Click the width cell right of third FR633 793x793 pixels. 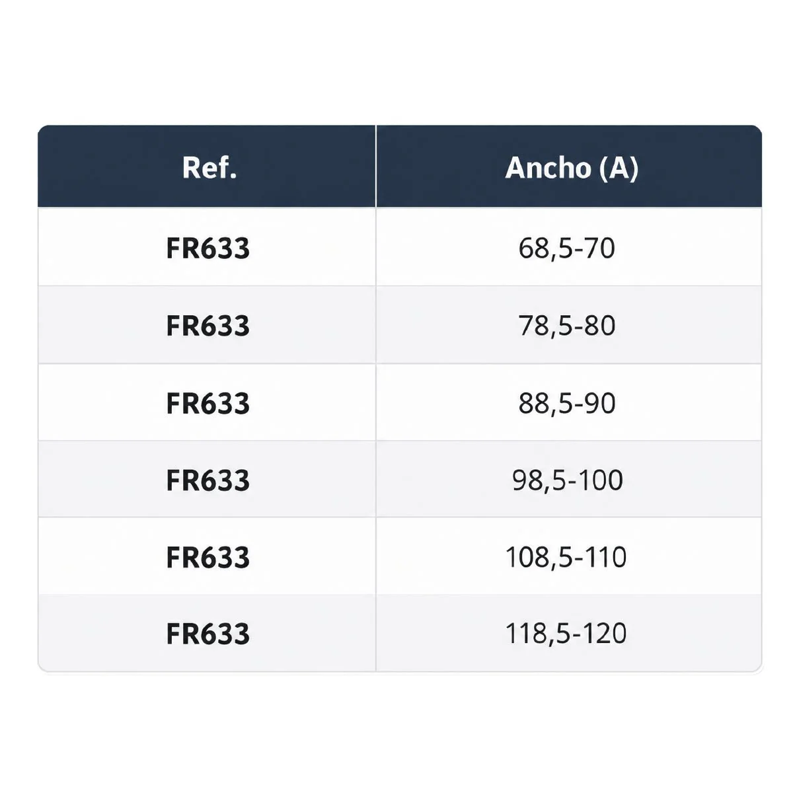click(x=569, y=402)
